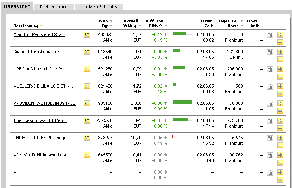Click the trash icon in the empty last row
The image size is (292, 188).
(270, 172)
